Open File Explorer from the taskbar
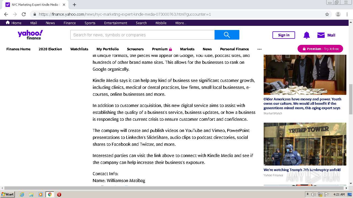This screenshot has width=353, height=198. (31, 194)
